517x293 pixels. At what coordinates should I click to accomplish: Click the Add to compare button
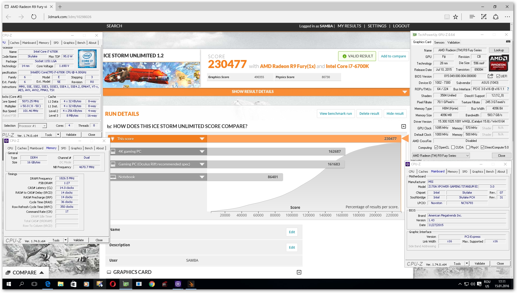coord(393,56)
